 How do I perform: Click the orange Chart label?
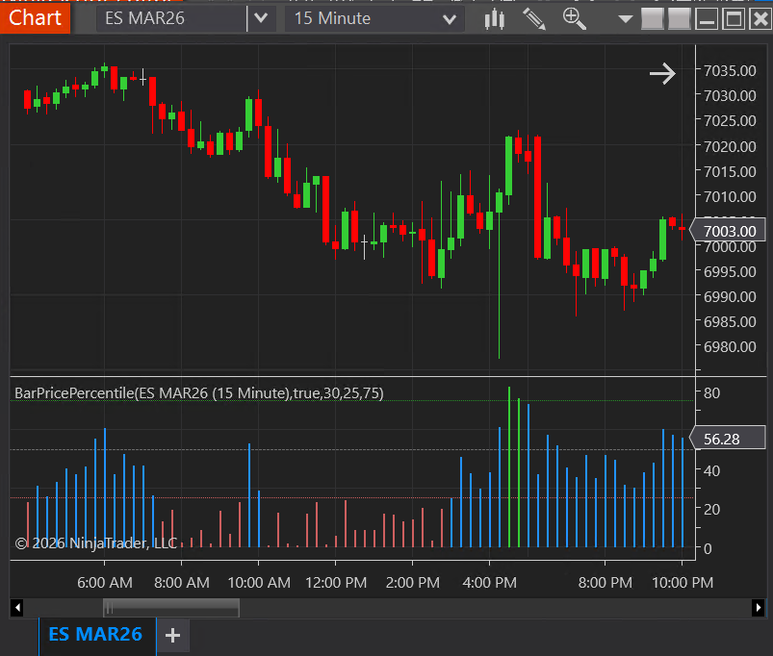35,17
